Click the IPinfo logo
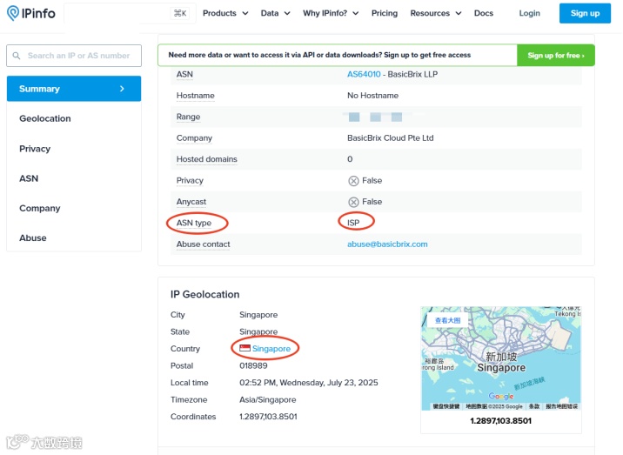Image resolution: width=623 pixels, height=455 pixels. click(31, 13)
